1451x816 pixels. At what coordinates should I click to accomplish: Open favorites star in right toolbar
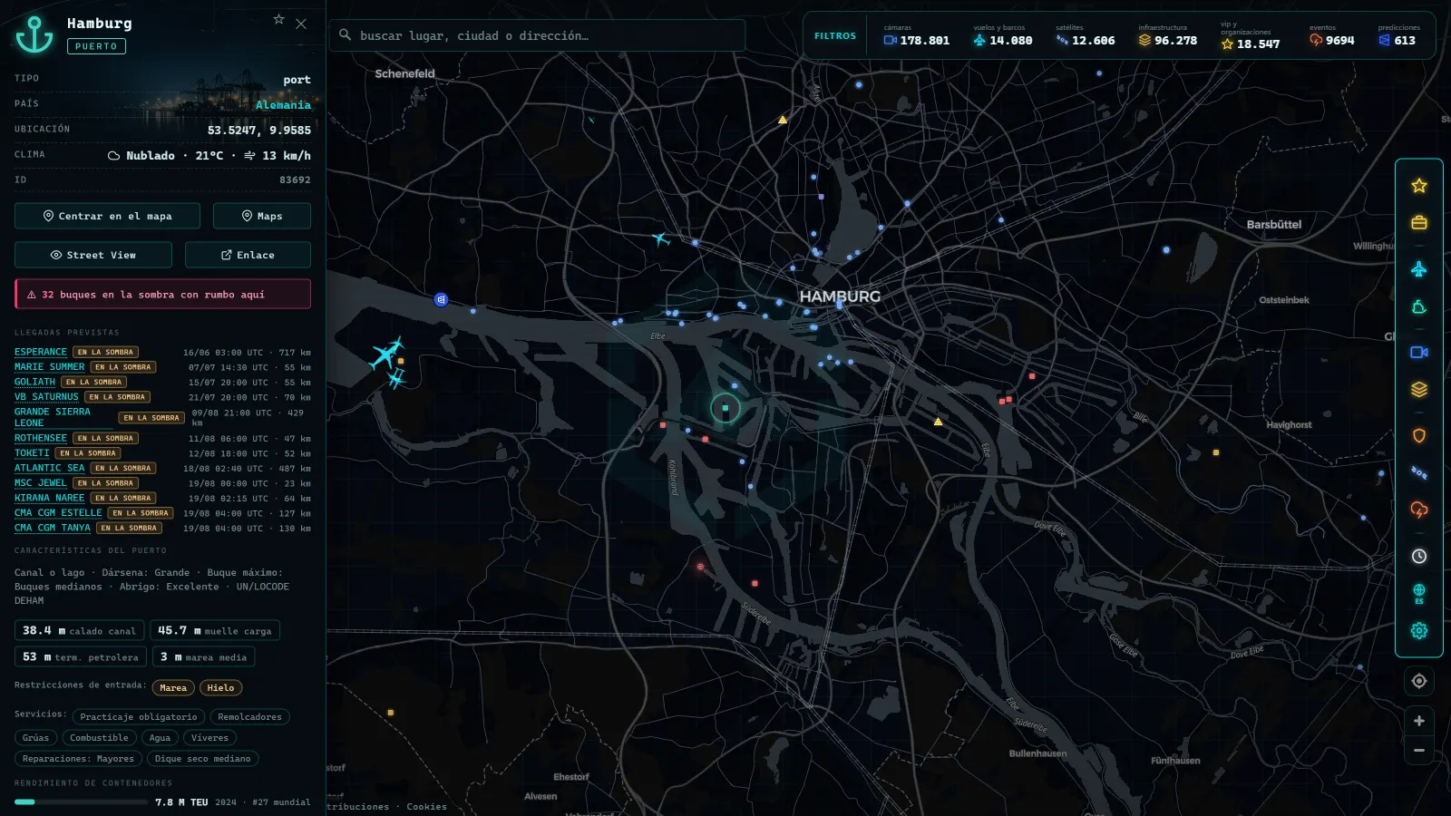point(1419,186)
